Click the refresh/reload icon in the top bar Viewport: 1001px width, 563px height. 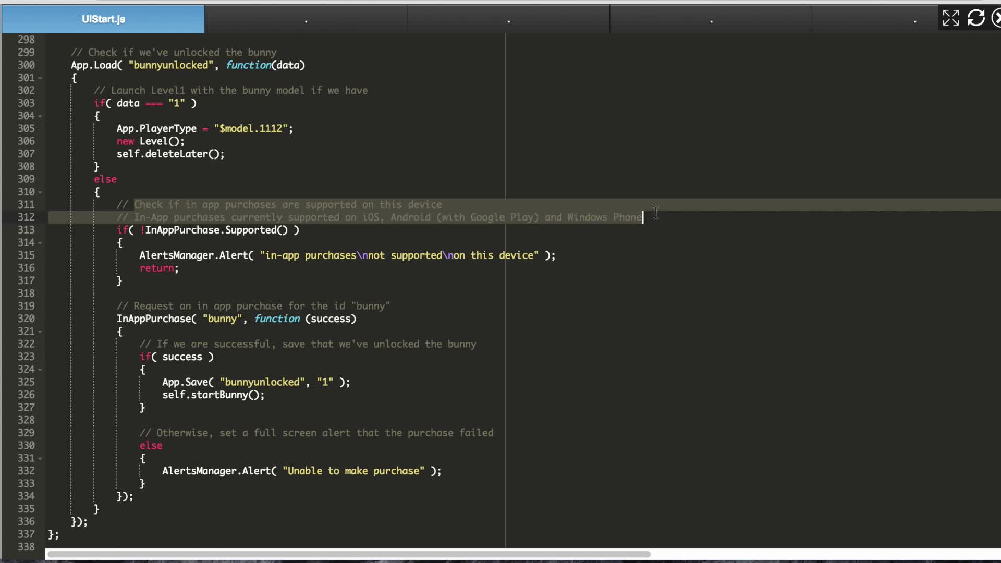coord(975,17)
